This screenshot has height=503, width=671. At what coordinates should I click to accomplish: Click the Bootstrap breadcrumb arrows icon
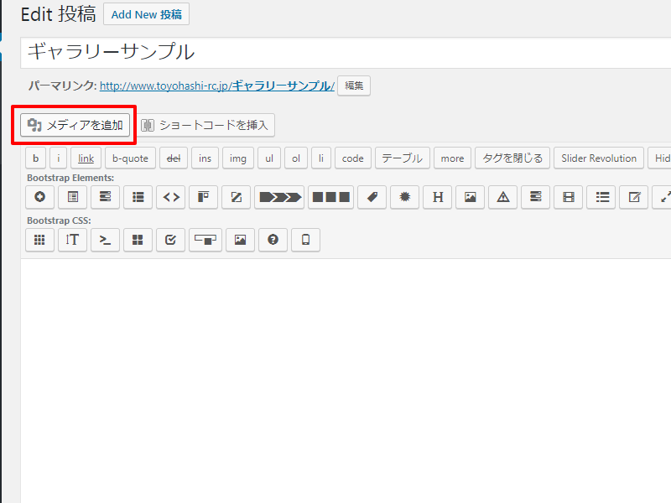pos(278,197)
